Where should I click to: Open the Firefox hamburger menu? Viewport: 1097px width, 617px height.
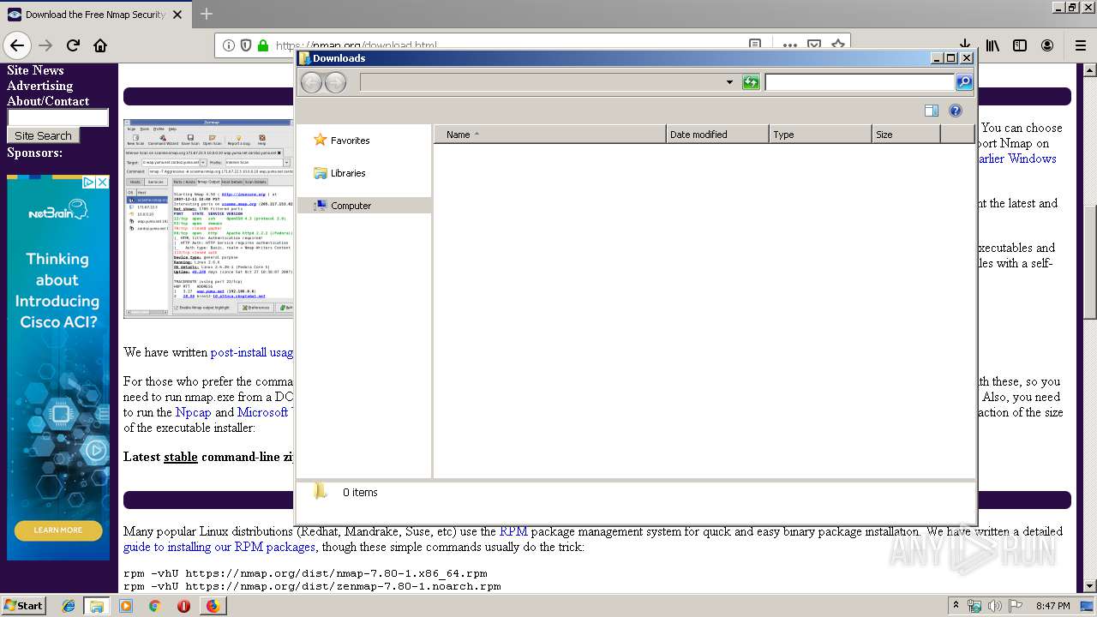tap(1080, 45)
